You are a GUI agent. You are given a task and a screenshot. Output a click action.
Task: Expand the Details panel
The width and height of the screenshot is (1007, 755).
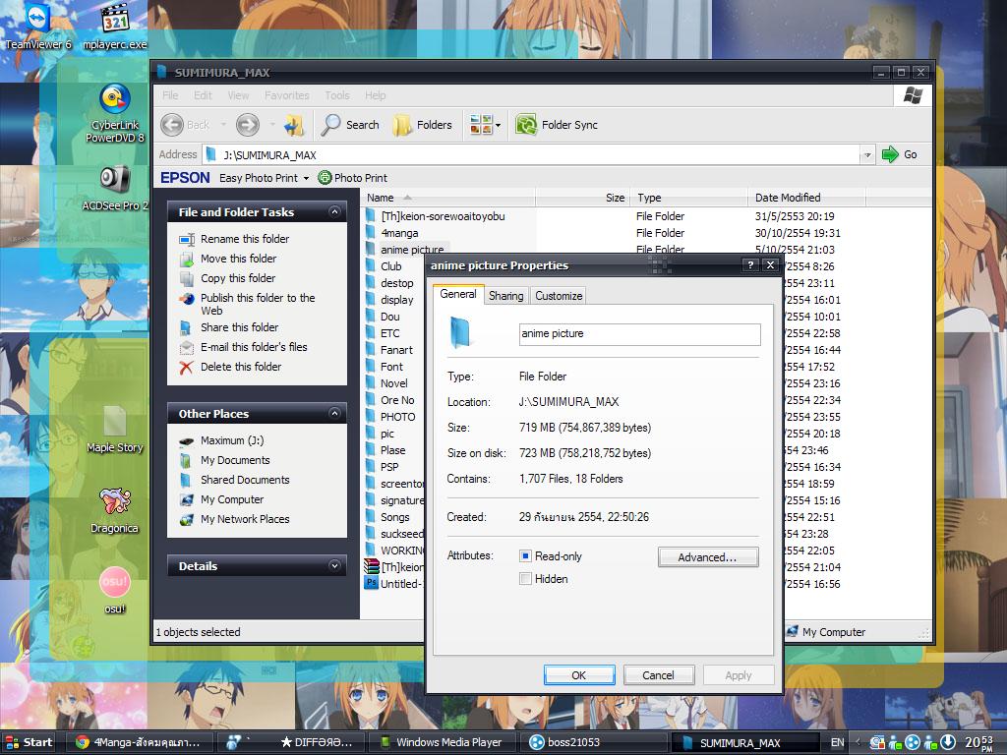[x=334, y=565]
